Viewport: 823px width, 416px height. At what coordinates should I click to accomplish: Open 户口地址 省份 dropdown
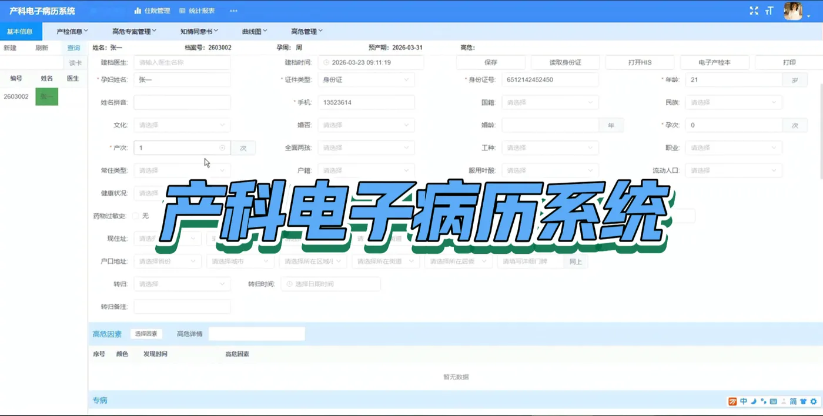tap(168, 261)
